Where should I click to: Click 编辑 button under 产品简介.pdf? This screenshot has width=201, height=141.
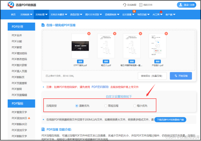[x=157, y=62]
